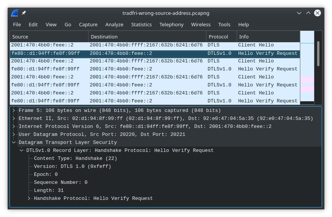Select the first Client Hello packet row
The image size is (332, 217).
tap(155, 45)
